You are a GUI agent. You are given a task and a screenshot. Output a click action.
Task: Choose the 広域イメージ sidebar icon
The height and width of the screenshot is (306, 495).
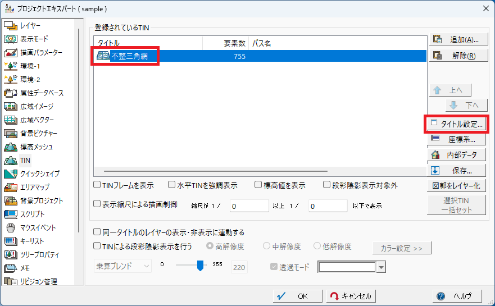coord(11,107)
